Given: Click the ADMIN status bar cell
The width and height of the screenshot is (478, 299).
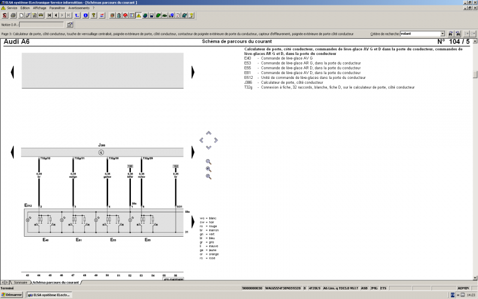Looking at the screenshot, I should click(463, 288).
